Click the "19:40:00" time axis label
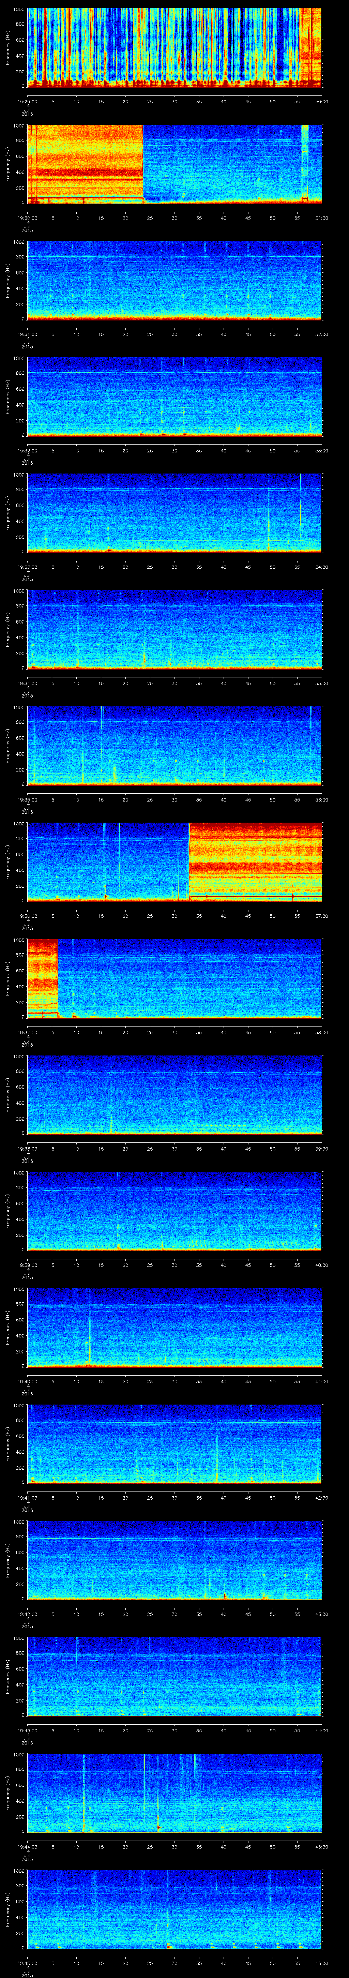This screenshot has width=349, height=1978. [x=27, y=1381]
